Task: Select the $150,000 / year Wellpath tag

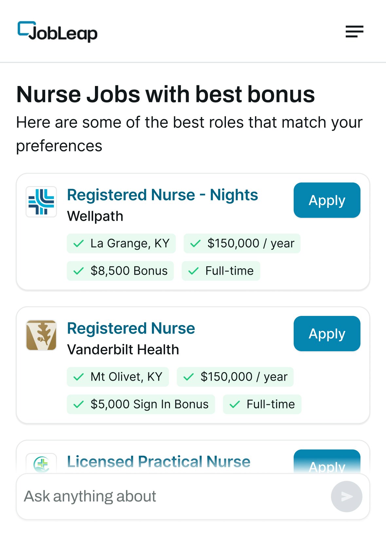Action: [242, 243]
